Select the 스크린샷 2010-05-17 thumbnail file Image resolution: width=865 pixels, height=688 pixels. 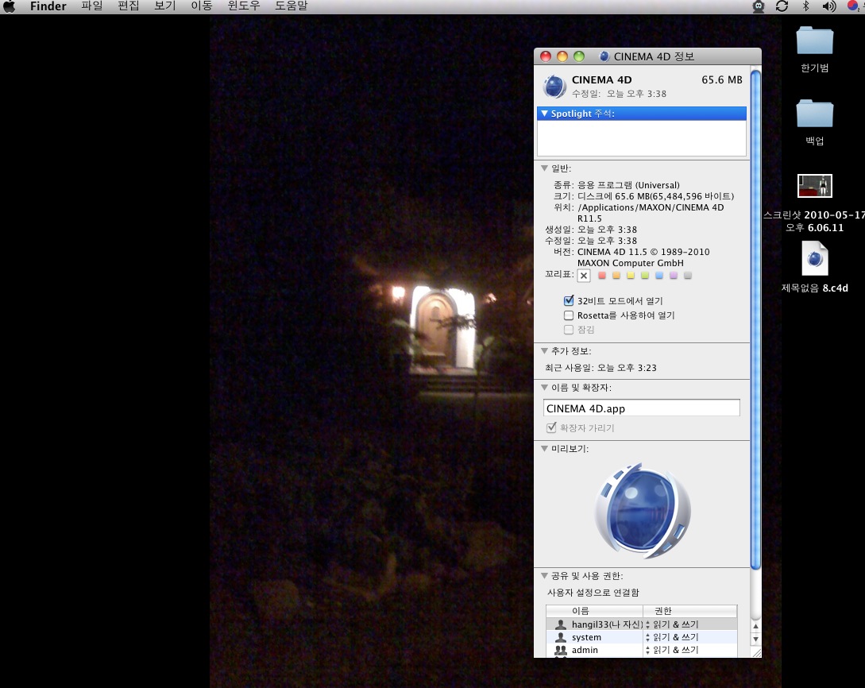[815, 186]
